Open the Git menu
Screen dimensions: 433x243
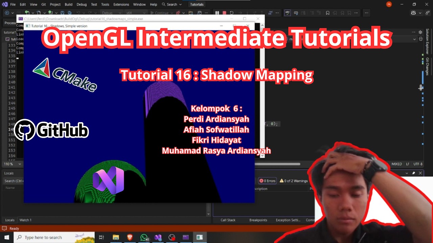coord(44,4)
